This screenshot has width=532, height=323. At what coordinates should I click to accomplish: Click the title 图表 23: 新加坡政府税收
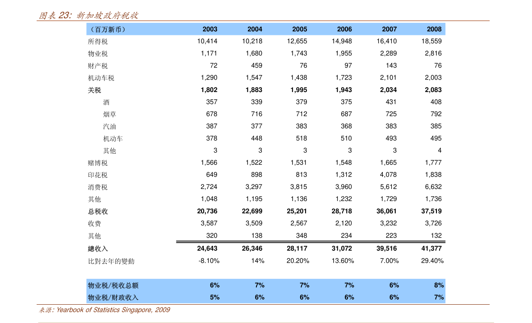88,15
